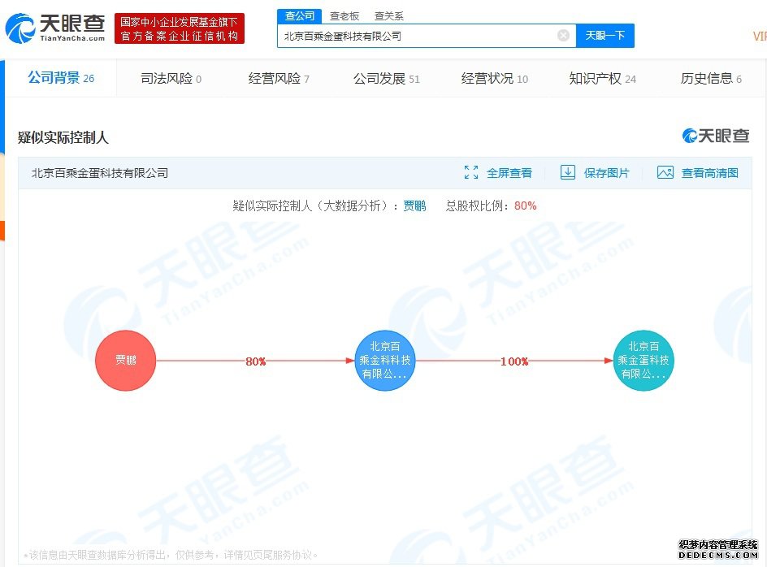Viewport: 767px width, 567px height.
Task: Select the 查关系 search tab
Action: [x=389, y=16]
